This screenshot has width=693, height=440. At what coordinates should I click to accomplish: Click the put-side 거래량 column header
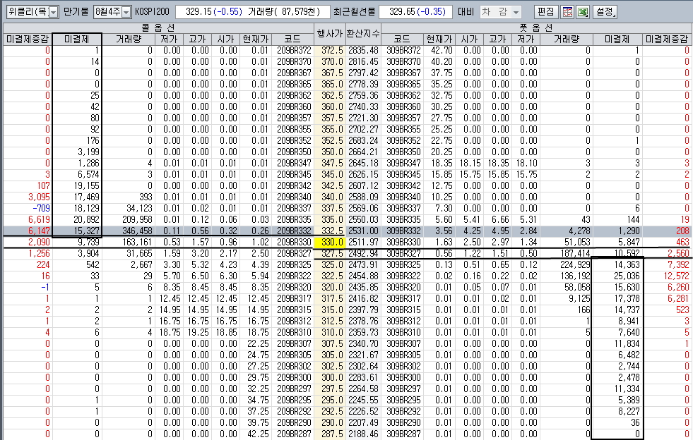[567, 39]
